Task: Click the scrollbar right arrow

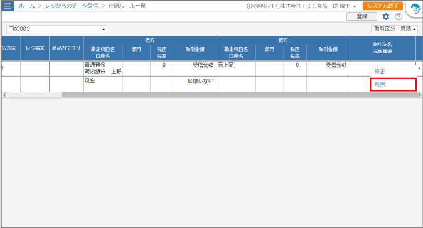Action: pyautogui.click(x=420, y=95)
